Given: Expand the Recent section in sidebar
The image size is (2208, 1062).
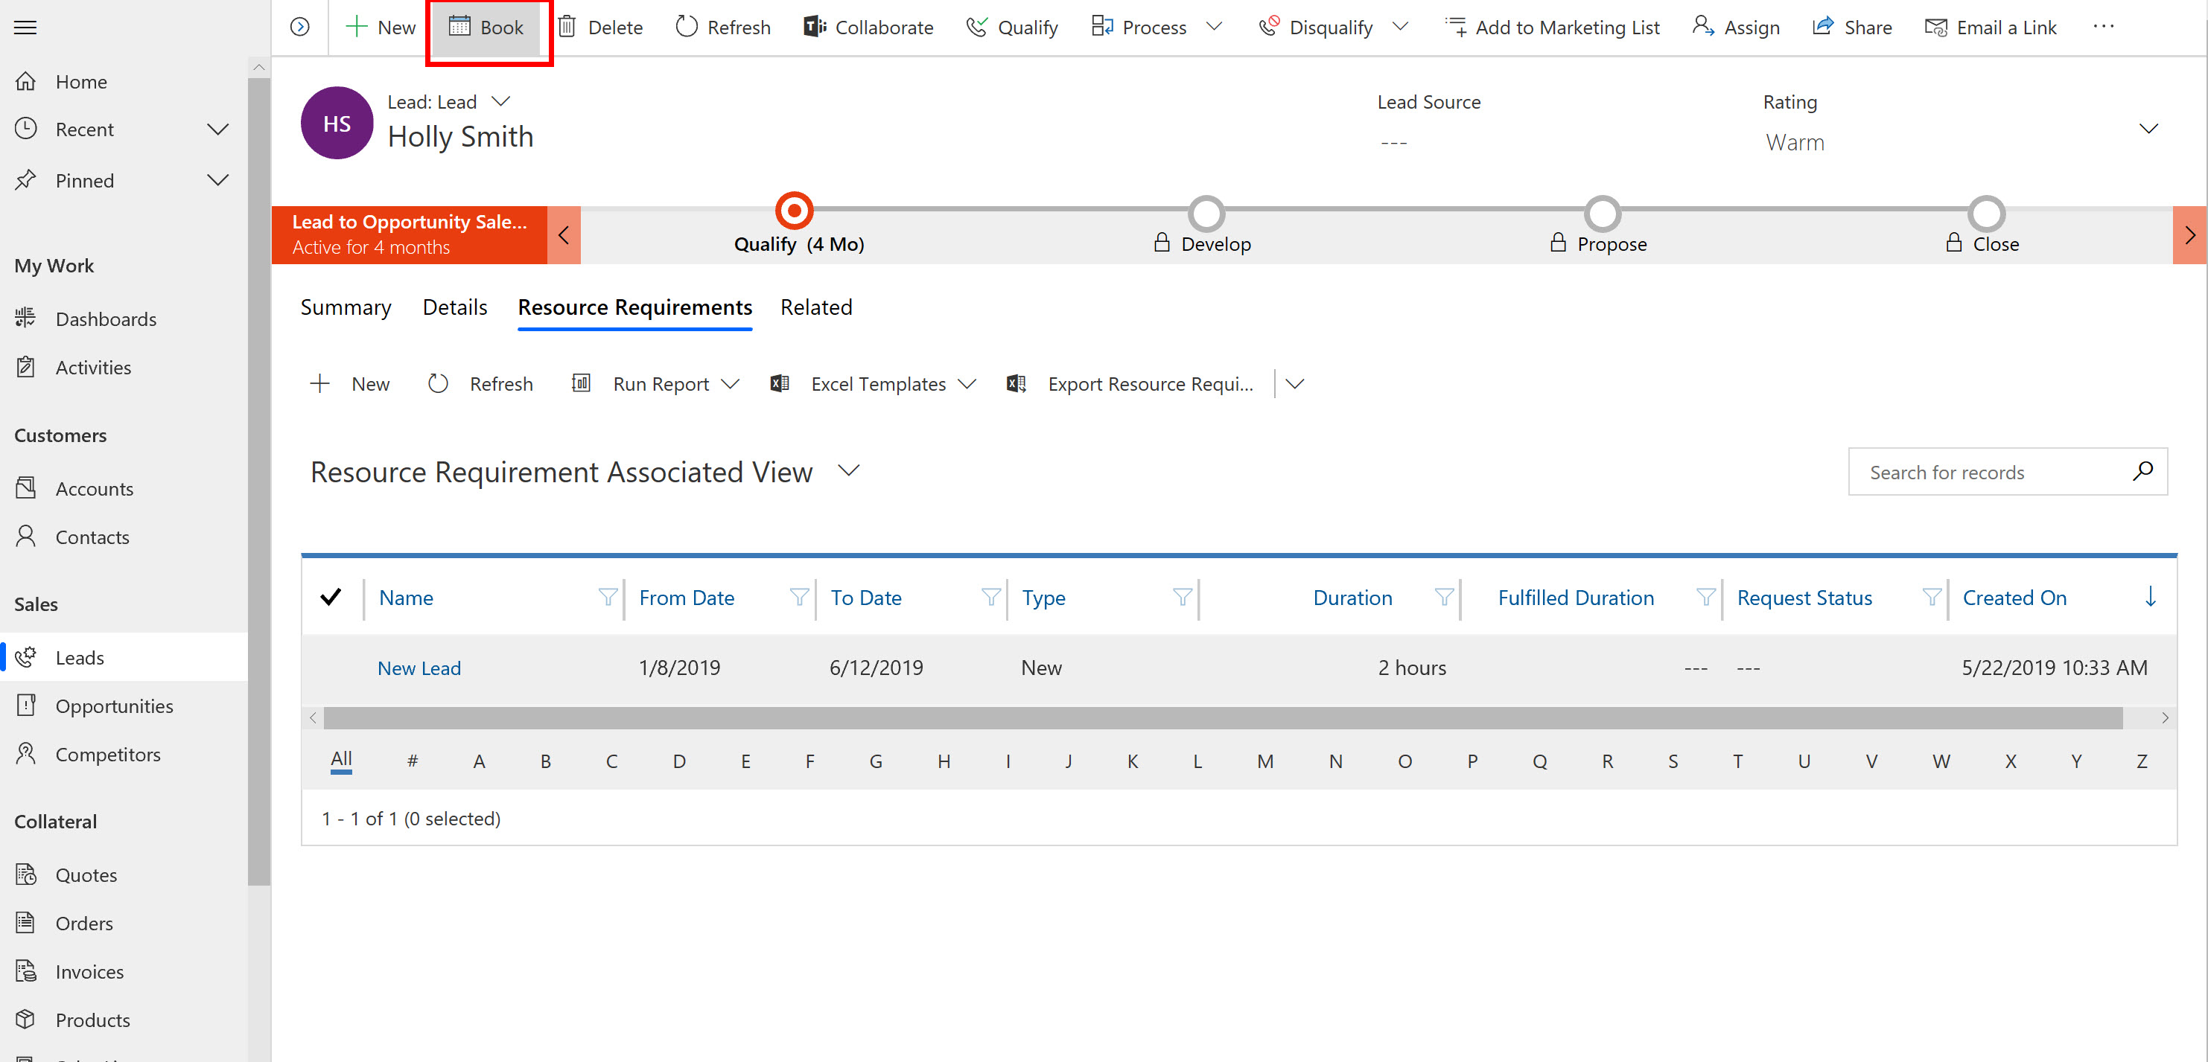Looking at the screenshot, I should point(217,129).
